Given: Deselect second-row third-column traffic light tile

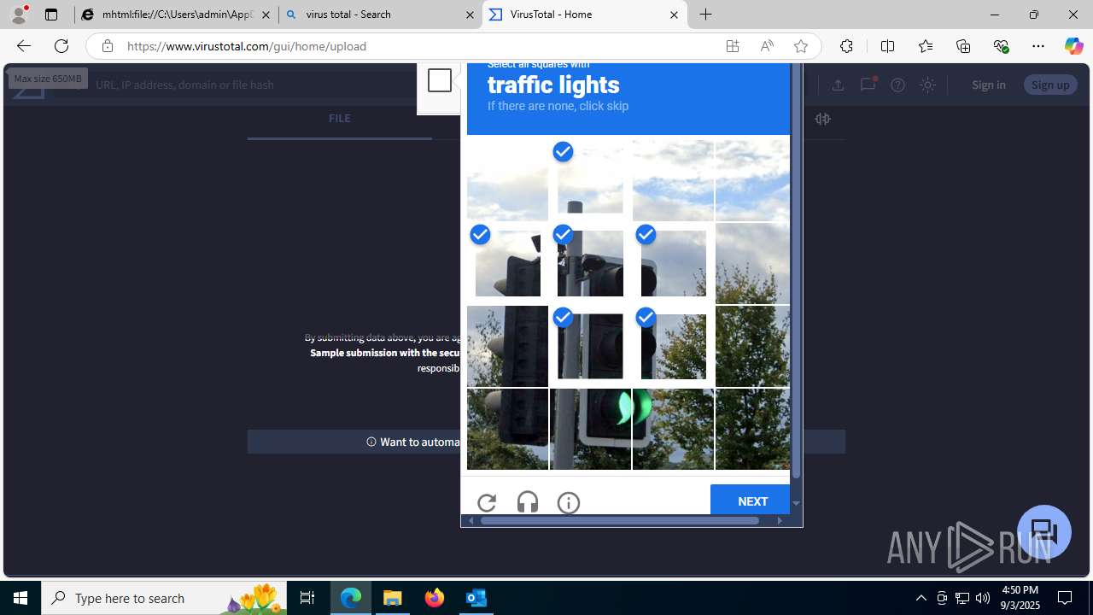Looking at the screenshot, I should click(x=673, y=263).
